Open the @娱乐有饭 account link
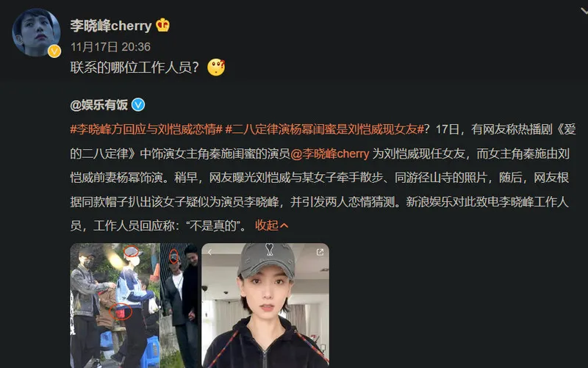This screenshot has height=368, width=588. 99,105
